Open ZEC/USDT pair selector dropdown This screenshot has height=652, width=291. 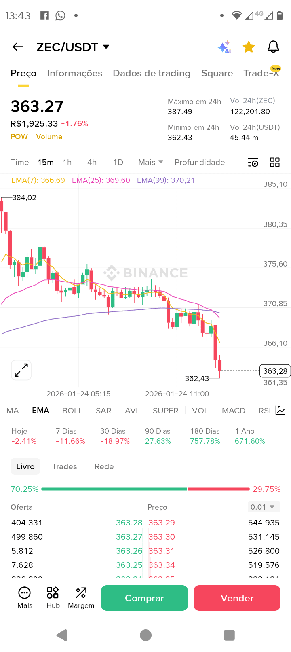pos(73,47)
